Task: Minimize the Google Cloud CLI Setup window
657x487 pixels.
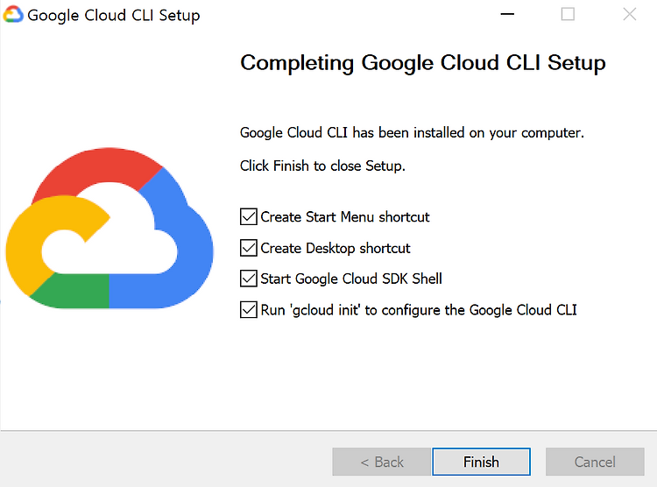Action: 507,14
